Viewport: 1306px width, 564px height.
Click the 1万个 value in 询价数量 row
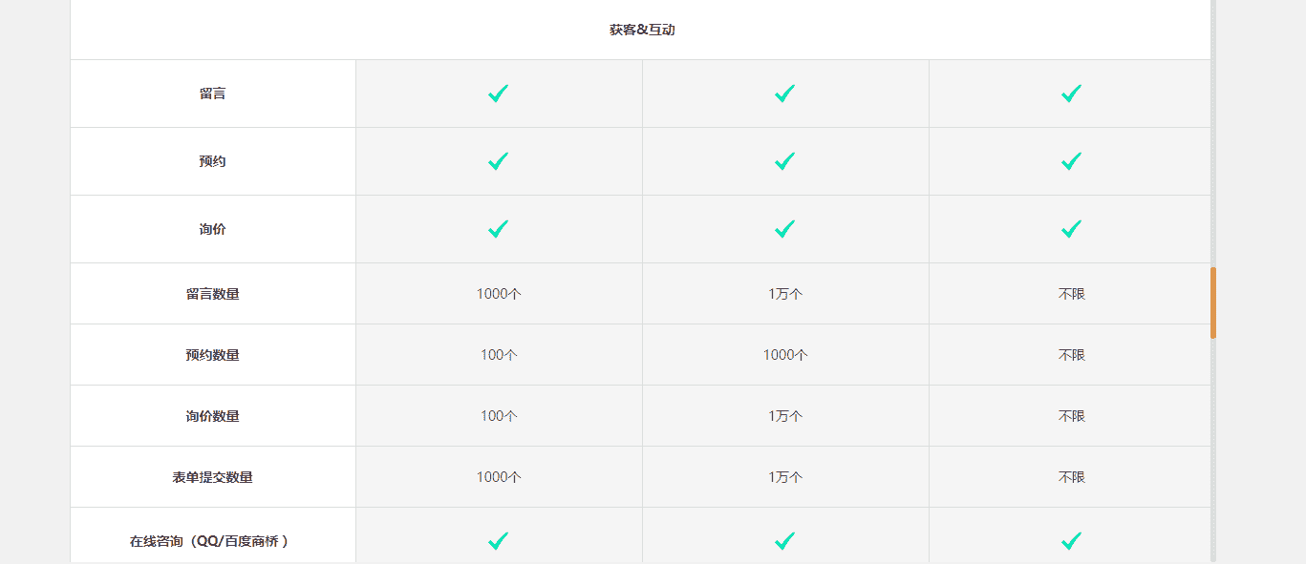point(785,416)
